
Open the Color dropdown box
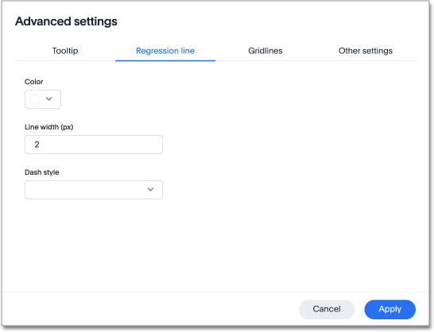pos(43,99)
